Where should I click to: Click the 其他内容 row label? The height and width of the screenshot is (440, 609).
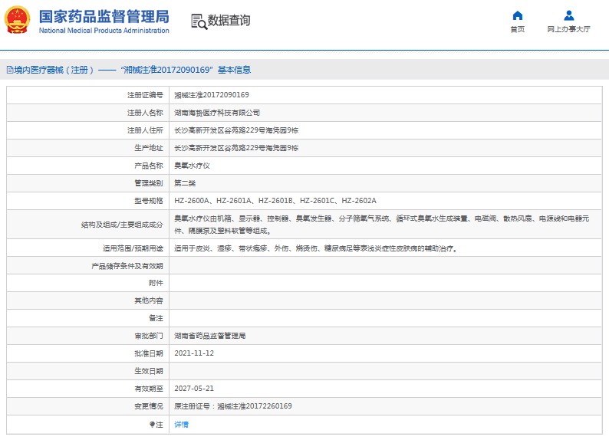(149, 300)
